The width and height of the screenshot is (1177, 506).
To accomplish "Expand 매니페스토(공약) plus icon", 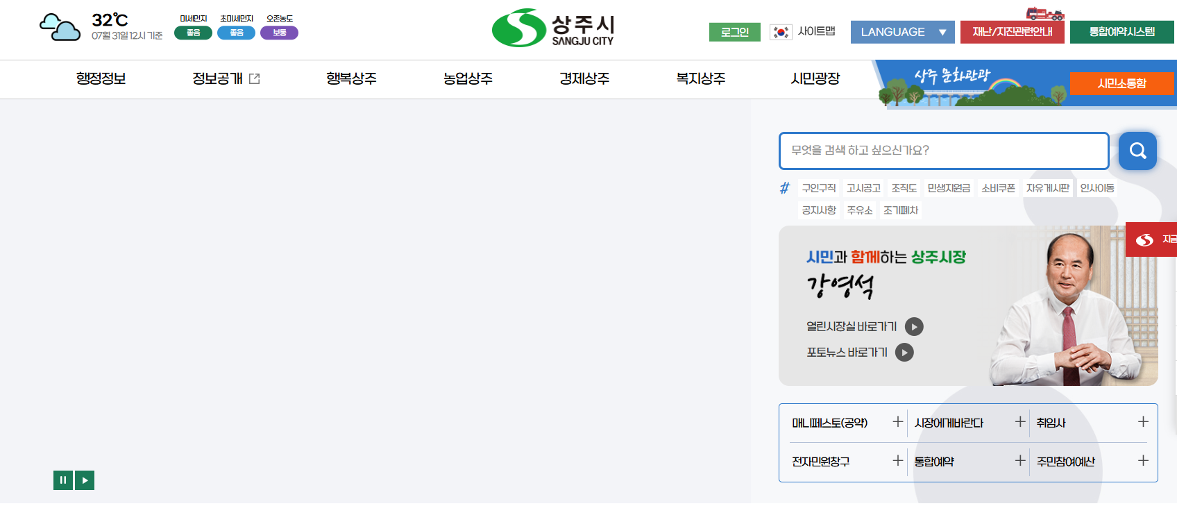I will 898,422.
